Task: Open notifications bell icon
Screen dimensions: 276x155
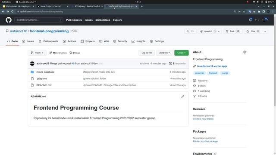Action: pos(250,20)
